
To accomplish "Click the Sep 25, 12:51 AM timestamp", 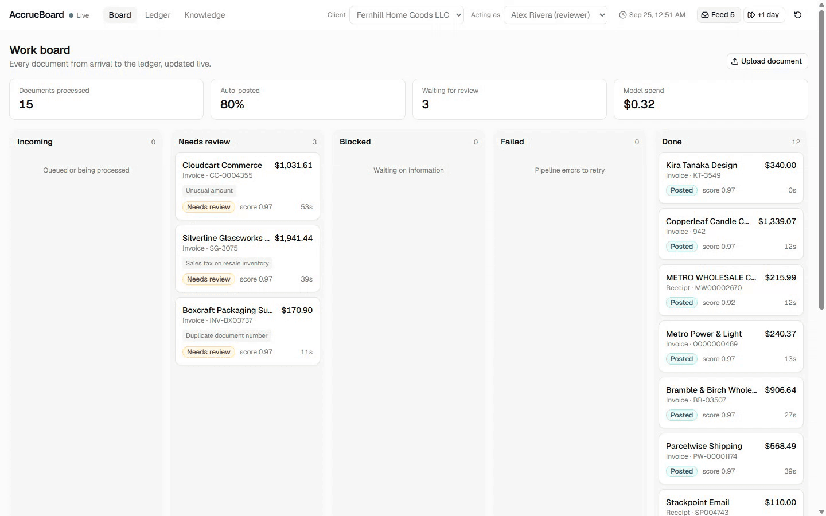I will coord(657,15).
